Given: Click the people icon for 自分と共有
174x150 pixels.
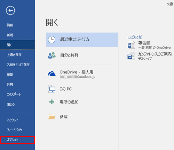Looking at the screenshot, I should [x=52, y=55].
